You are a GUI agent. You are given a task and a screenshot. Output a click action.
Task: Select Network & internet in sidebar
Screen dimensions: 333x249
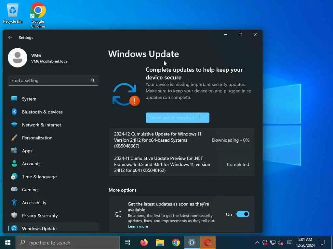(x=53, y=125)
